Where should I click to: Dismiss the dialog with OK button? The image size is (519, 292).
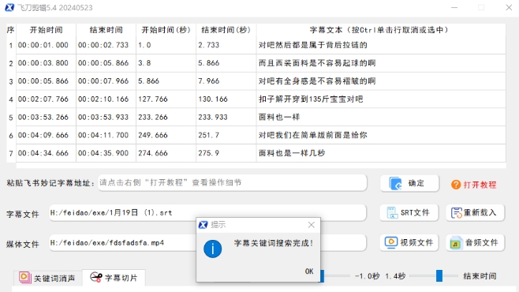[x=309, y=271]
